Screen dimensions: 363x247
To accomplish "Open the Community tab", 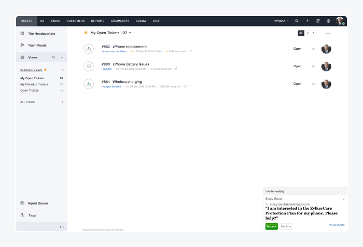I will (120, 21).
